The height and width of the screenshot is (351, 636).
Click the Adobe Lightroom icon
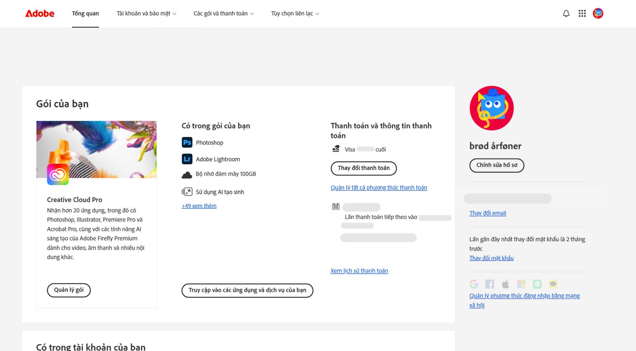click(187, 159)
